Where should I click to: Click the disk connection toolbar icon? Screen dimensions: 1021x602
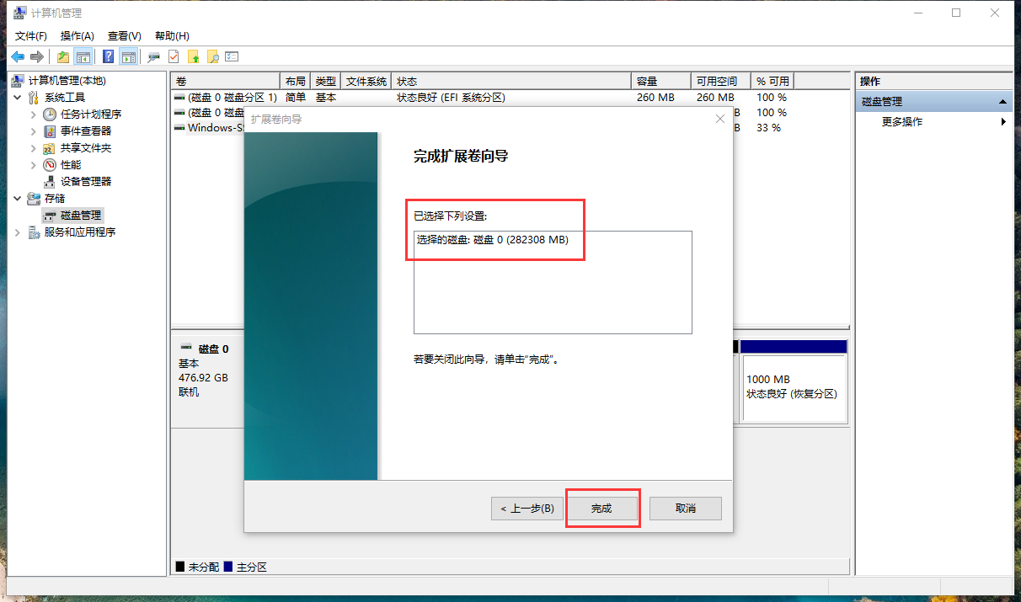(154, 56)
